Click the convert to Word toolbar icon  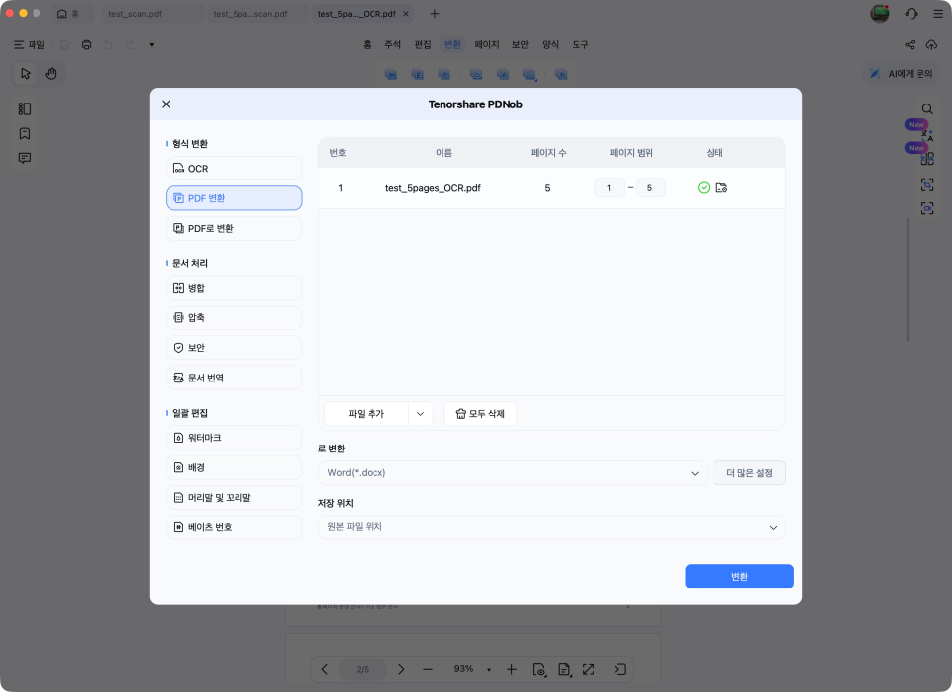click(x=391, y=74)
